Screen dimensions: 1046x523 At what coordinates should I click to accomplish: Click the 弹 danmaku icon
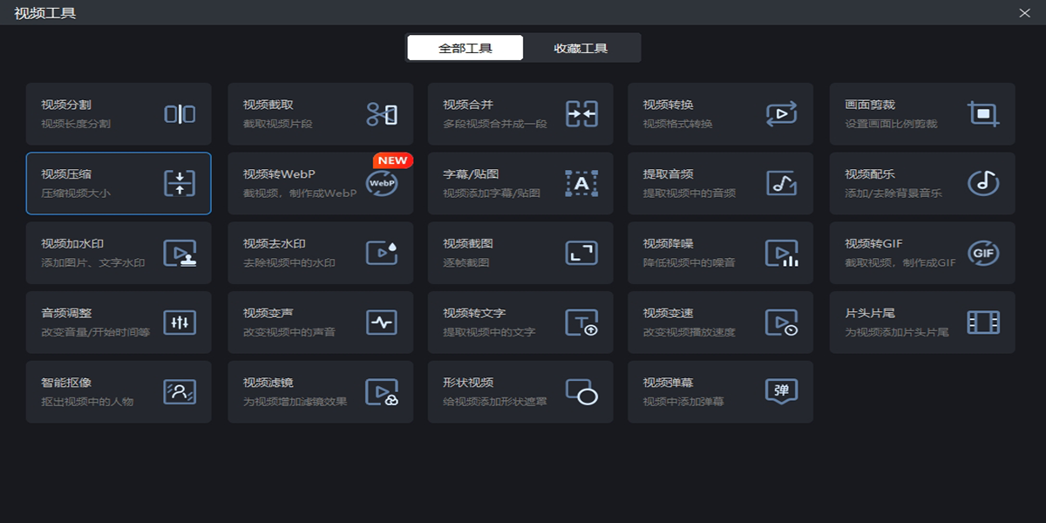pyautogui.click(x=782, y=391)
